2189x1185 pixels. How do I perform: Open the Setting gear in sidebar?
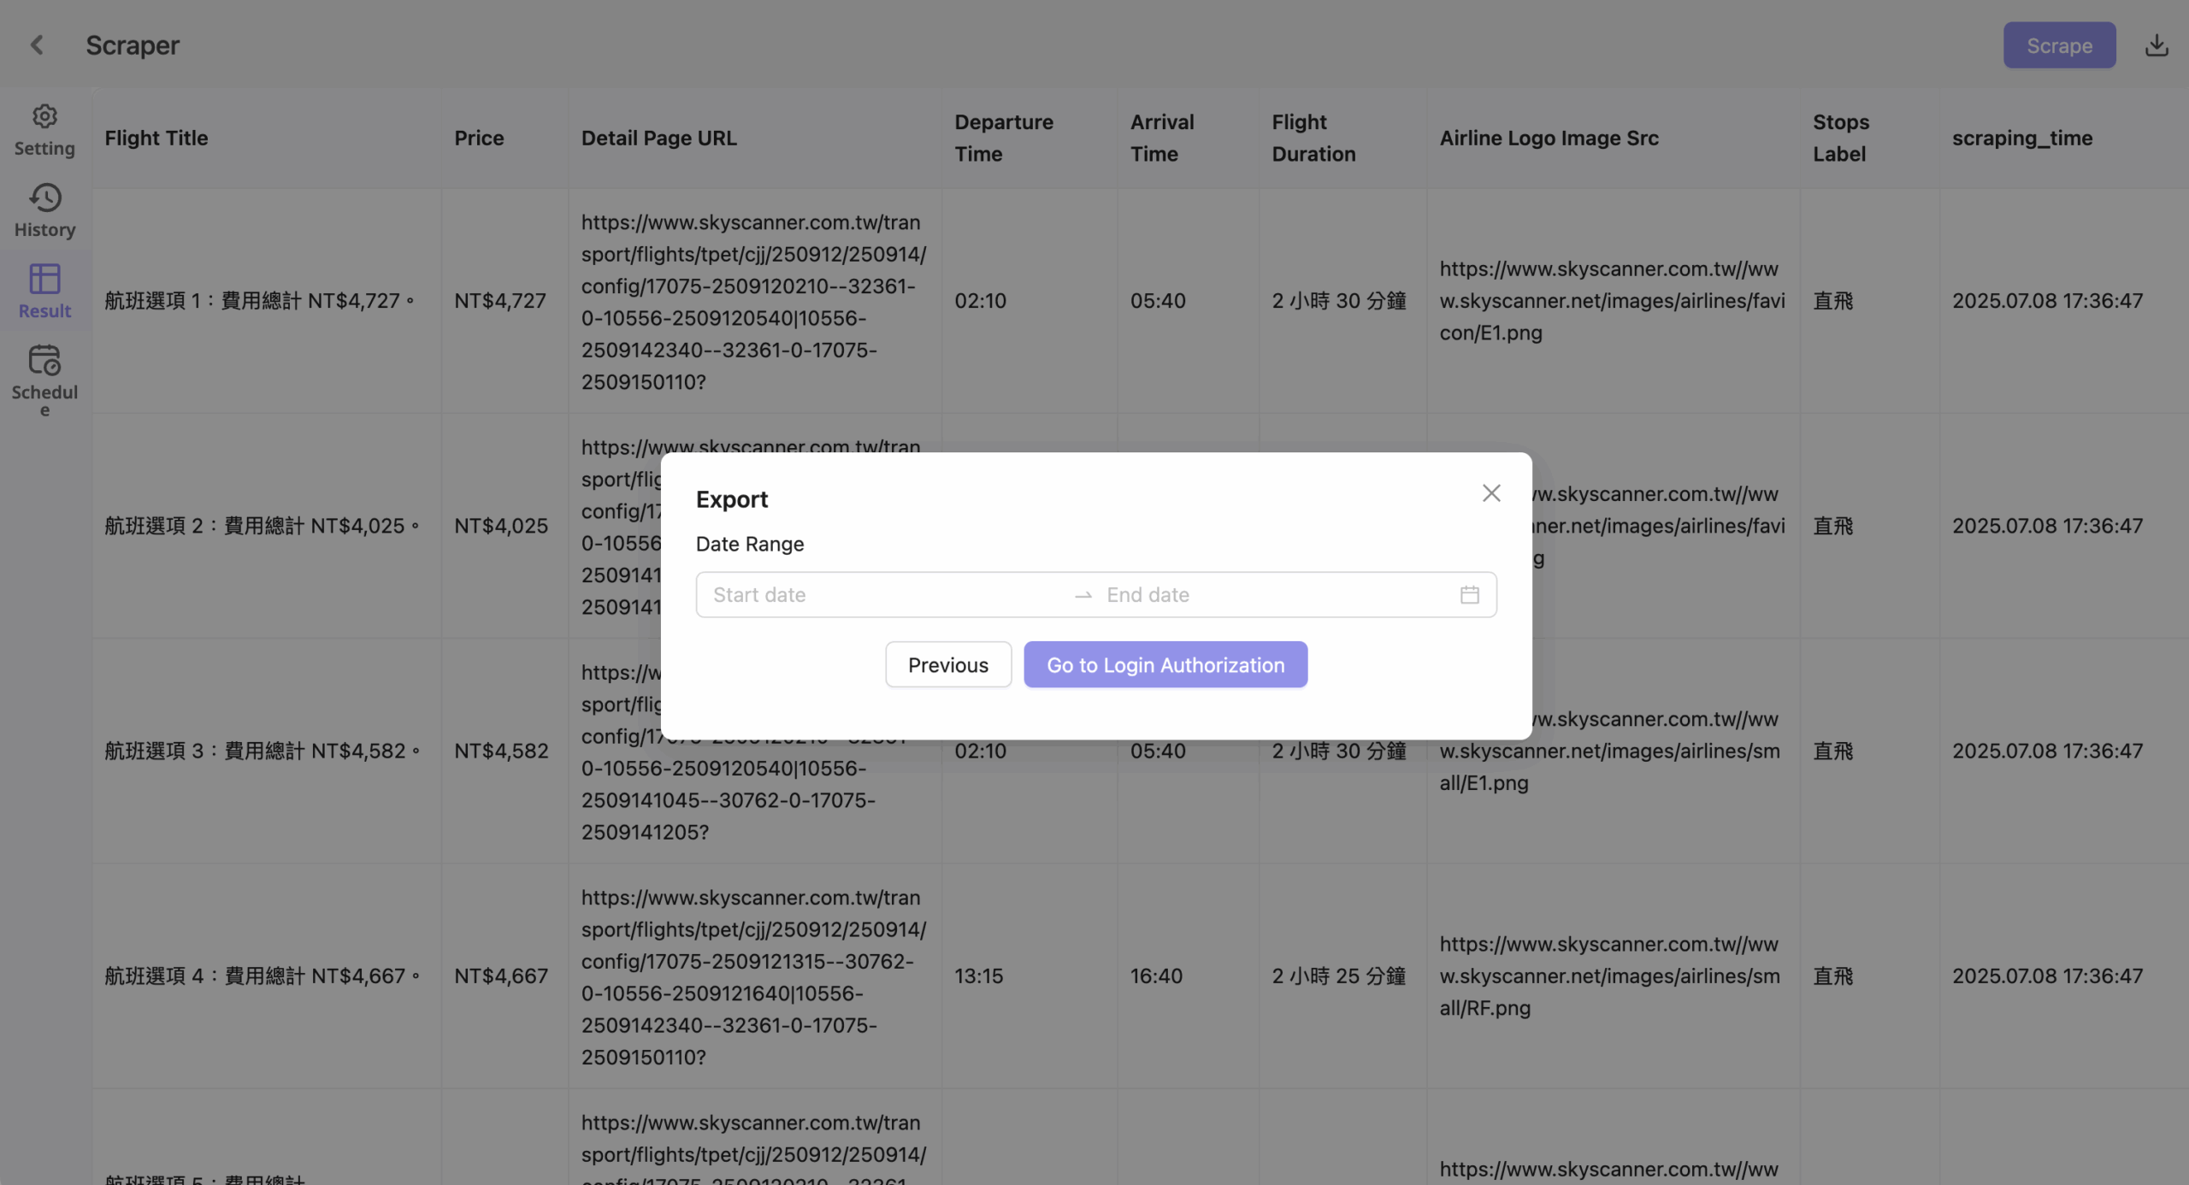pyautogui.click(x=44, y=130)
